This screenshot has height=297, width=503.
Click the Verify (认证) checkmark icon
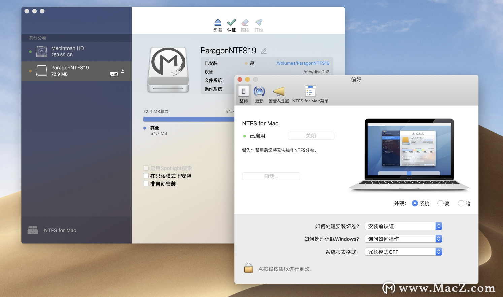tap(231, 22)
